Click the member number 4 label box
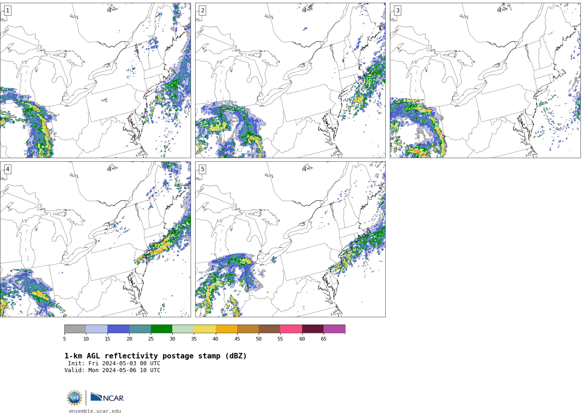 (x=7, y=169)
